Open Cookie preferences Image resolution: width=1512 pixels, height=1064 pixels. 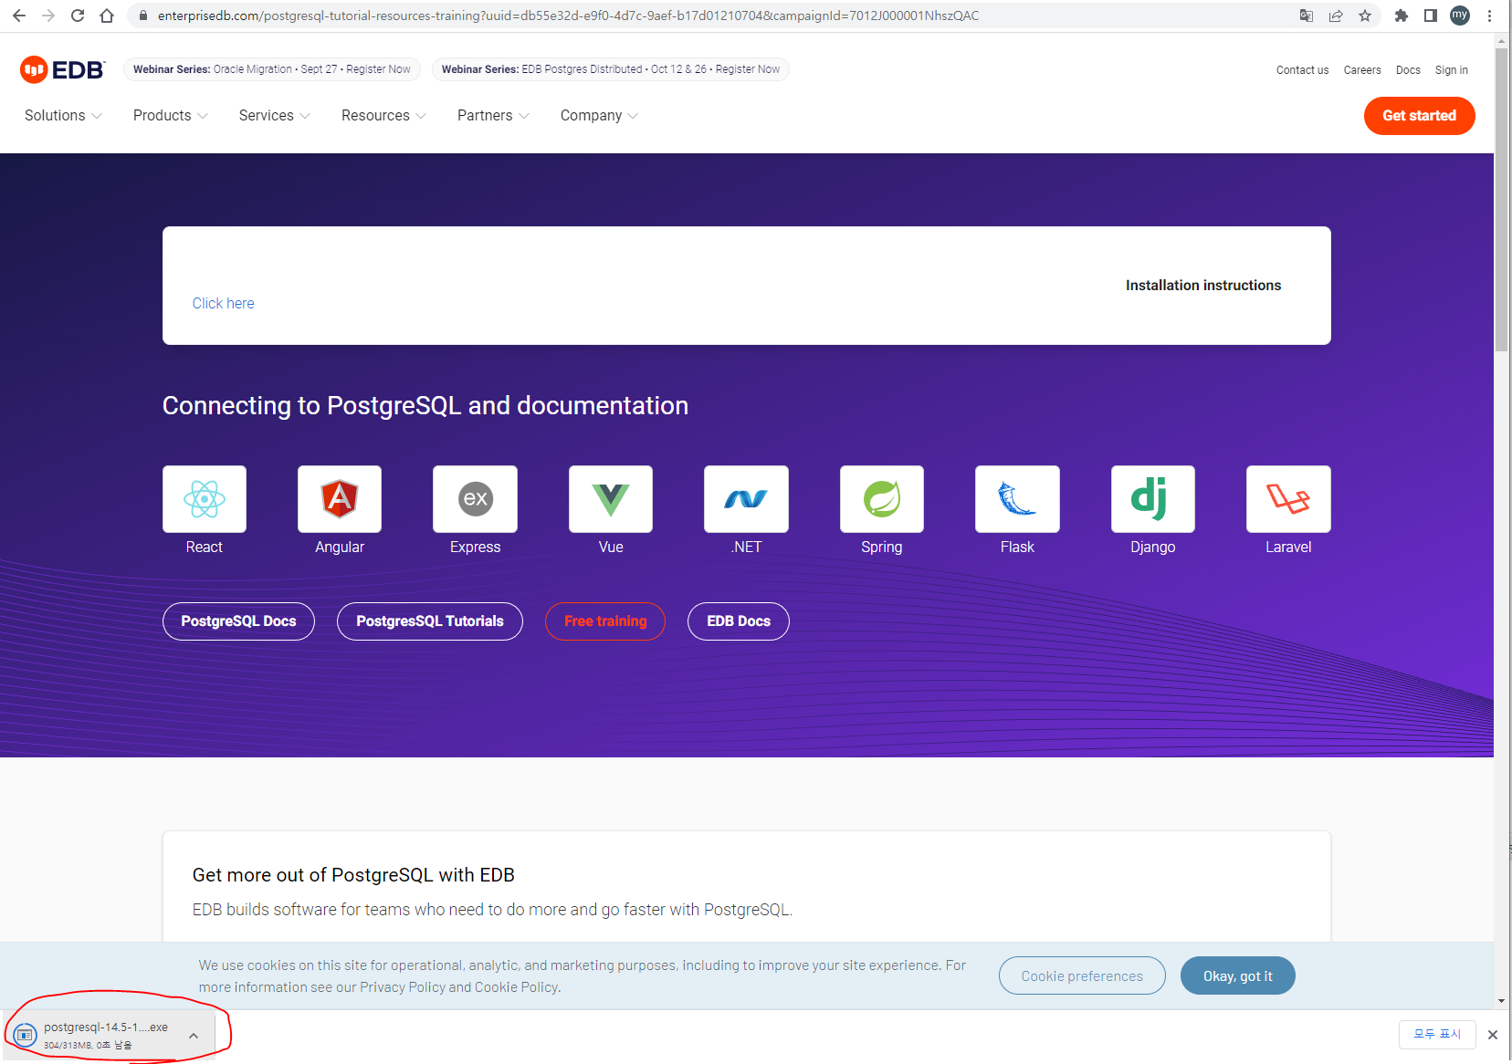[1082, 975]
